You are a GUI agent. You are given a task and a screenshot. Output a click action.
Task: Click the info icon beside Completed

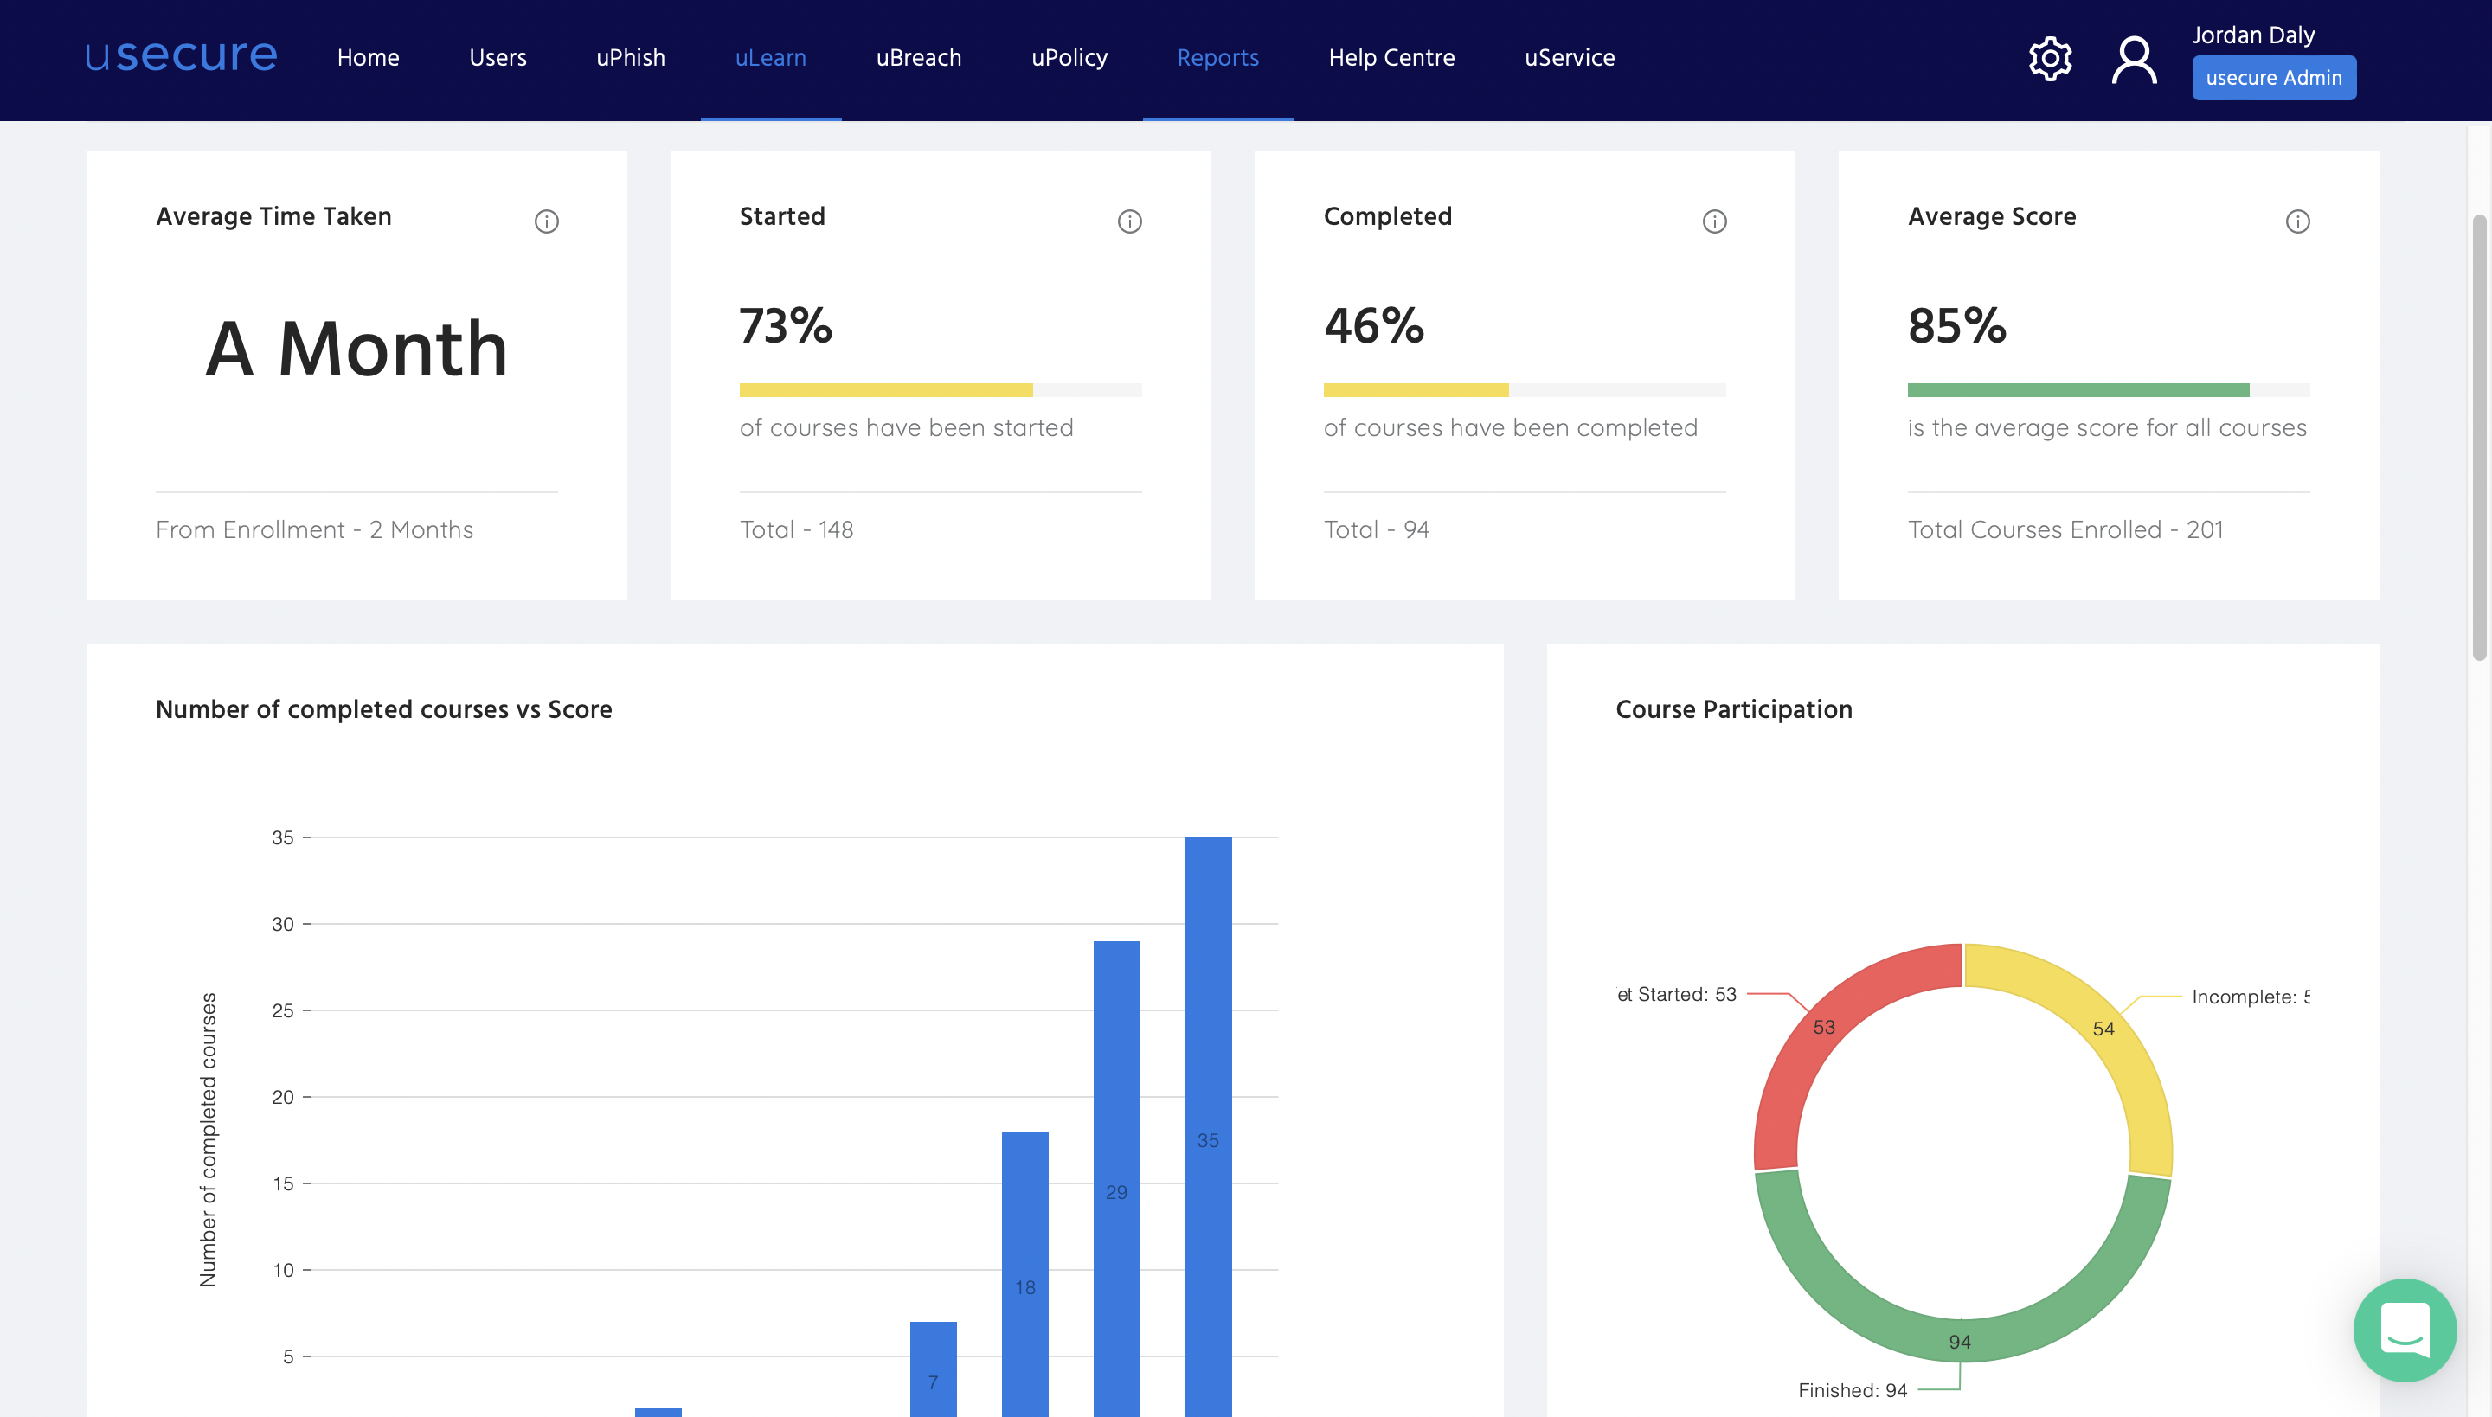coord(1713,221)
